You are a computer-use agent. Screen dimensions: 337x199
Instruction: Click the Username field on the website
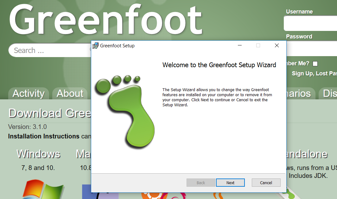click(x=310, y=23)
